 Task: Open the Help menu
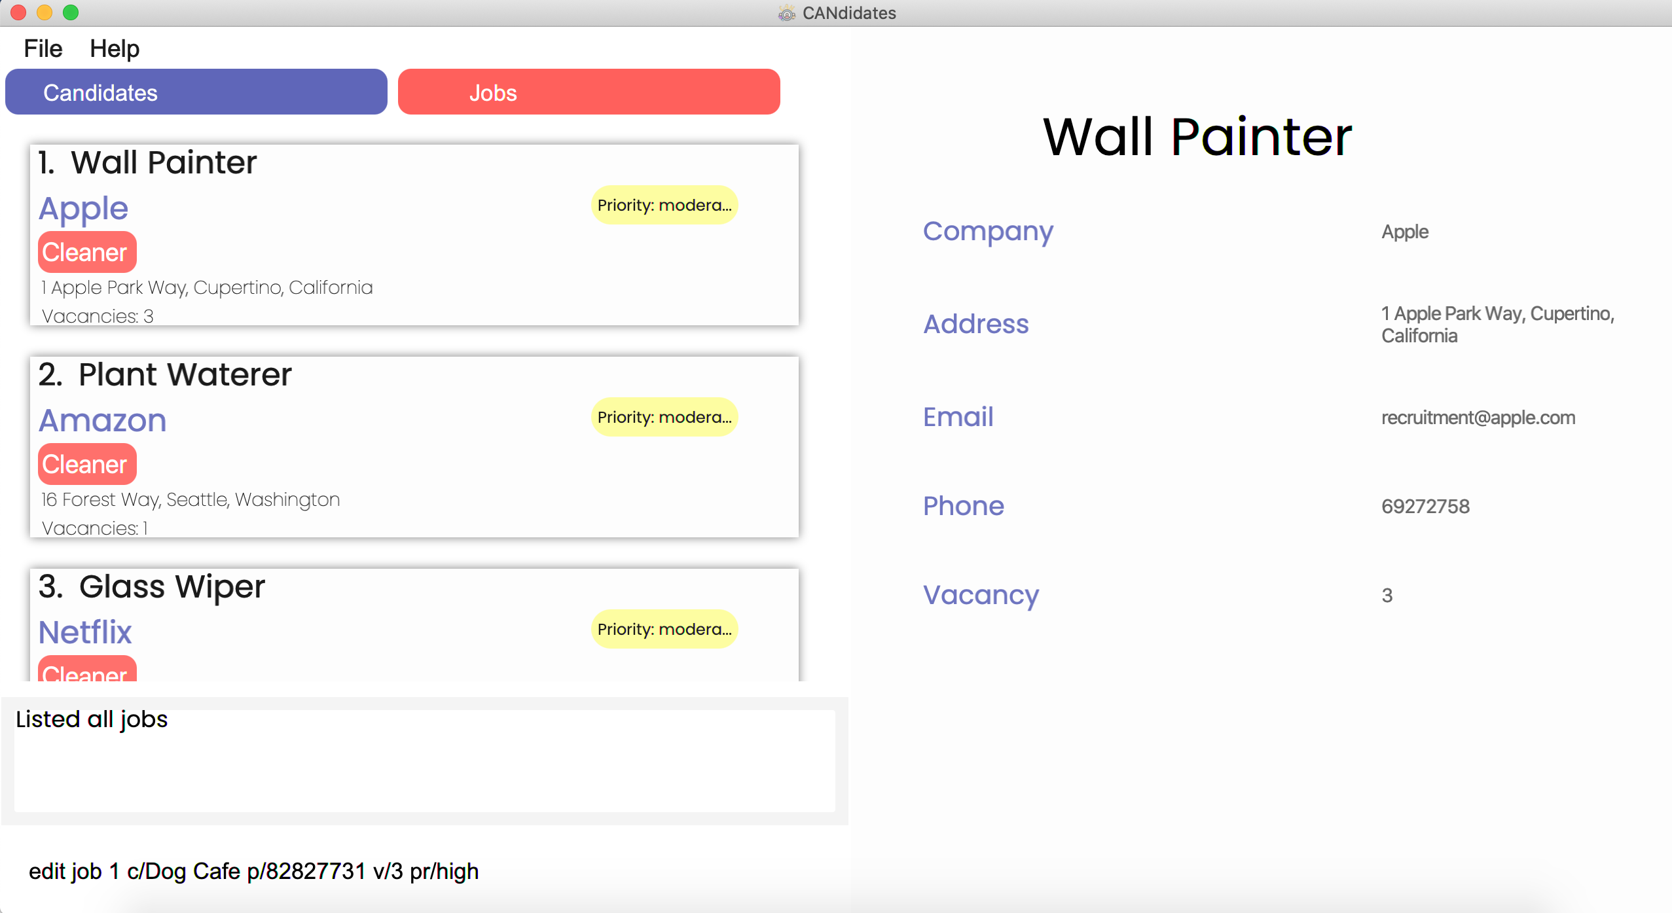[x=113, y=48]
